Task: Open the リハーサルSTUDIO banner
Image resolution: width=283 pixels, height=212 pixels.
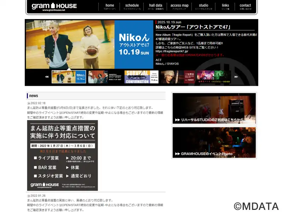Action: point(214,108)
